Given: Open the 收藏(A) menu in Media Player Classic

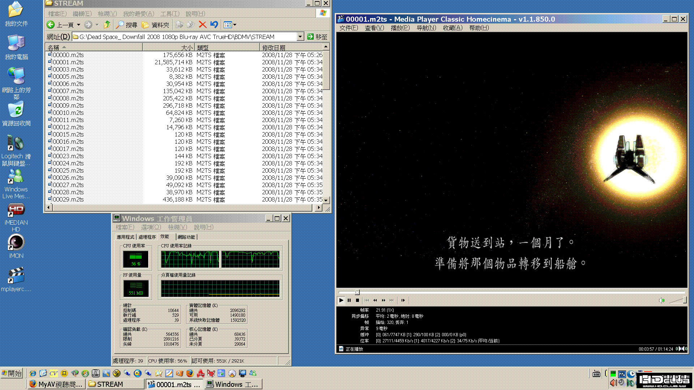Looking at the screenshot, I should (453, 28).
